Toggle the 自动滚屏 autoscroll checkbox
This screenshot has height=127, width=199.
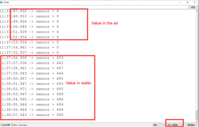[x=1, y=125]
